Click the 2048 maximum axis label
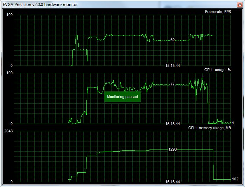This screenshot has height=187, width=245. tap(8, 131)
